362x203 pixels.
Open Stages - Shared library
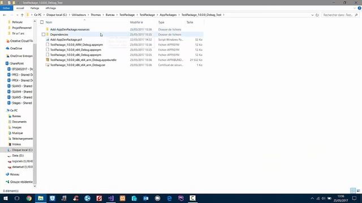point(21,103)
